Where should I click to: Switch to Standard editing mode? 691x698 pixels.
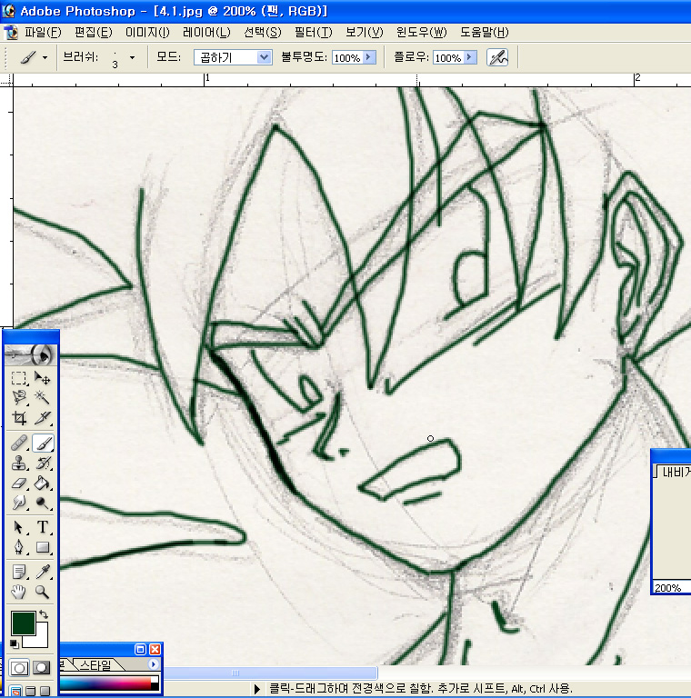click(19, 668)
